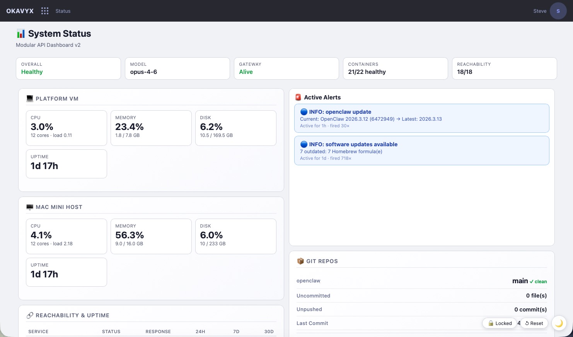Click the siren icon next to Active Alerts
This screenshot has width=573, height=337.
298,97
